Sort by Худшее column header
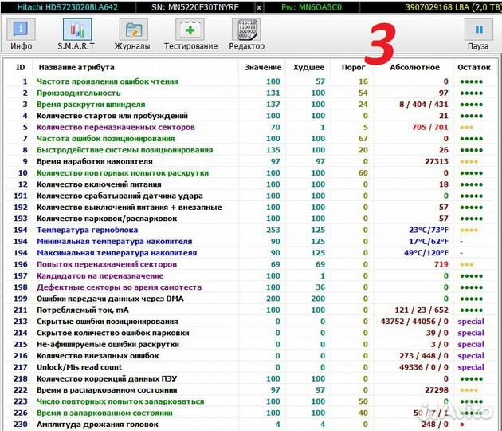The width and height of the screenshot is (502, 431). coord(308,67)
